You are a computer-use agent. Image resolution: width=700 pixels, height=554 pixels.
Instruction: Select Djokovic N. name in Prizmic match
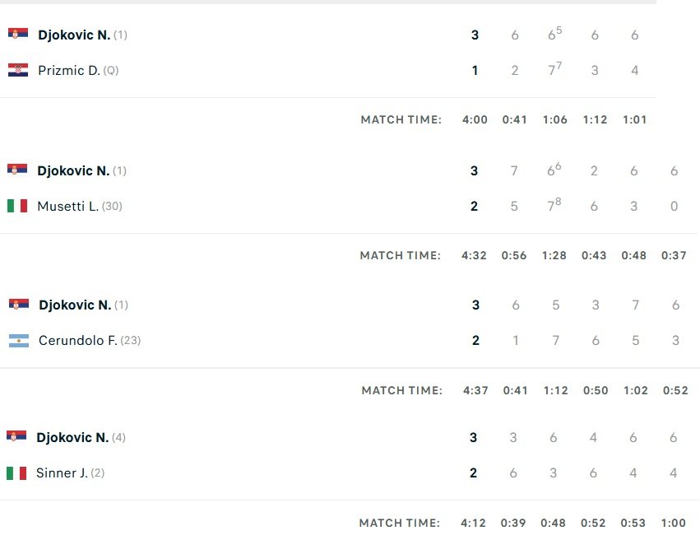tap(74, 35)
